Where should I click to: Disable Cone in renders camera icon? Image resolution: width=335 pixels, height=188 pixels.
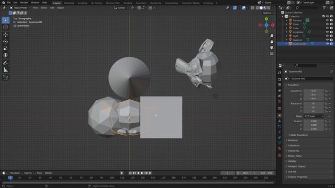coord(331,24)
